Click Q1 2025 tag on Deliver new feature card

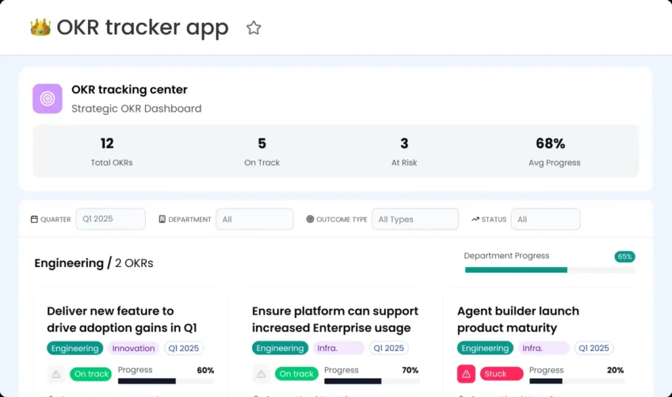184,348
